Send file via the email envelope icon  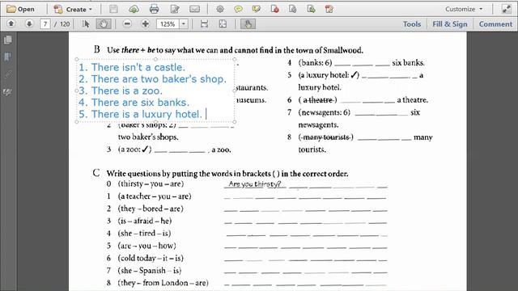click(194, 9)
